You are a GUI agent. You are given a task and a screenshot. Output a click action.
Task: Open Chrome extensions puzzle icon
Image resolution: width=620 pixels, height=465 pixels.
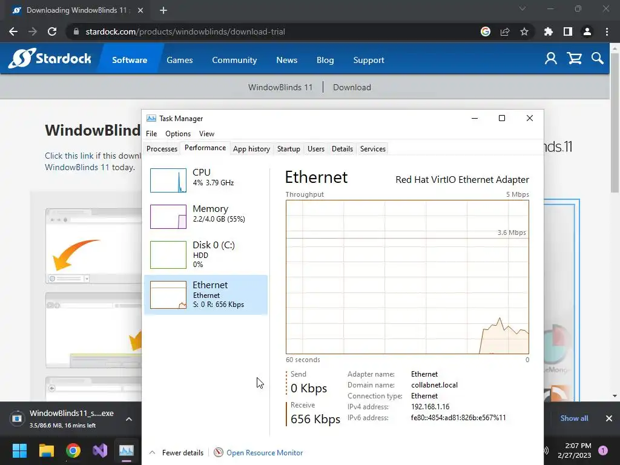point(549,31)
